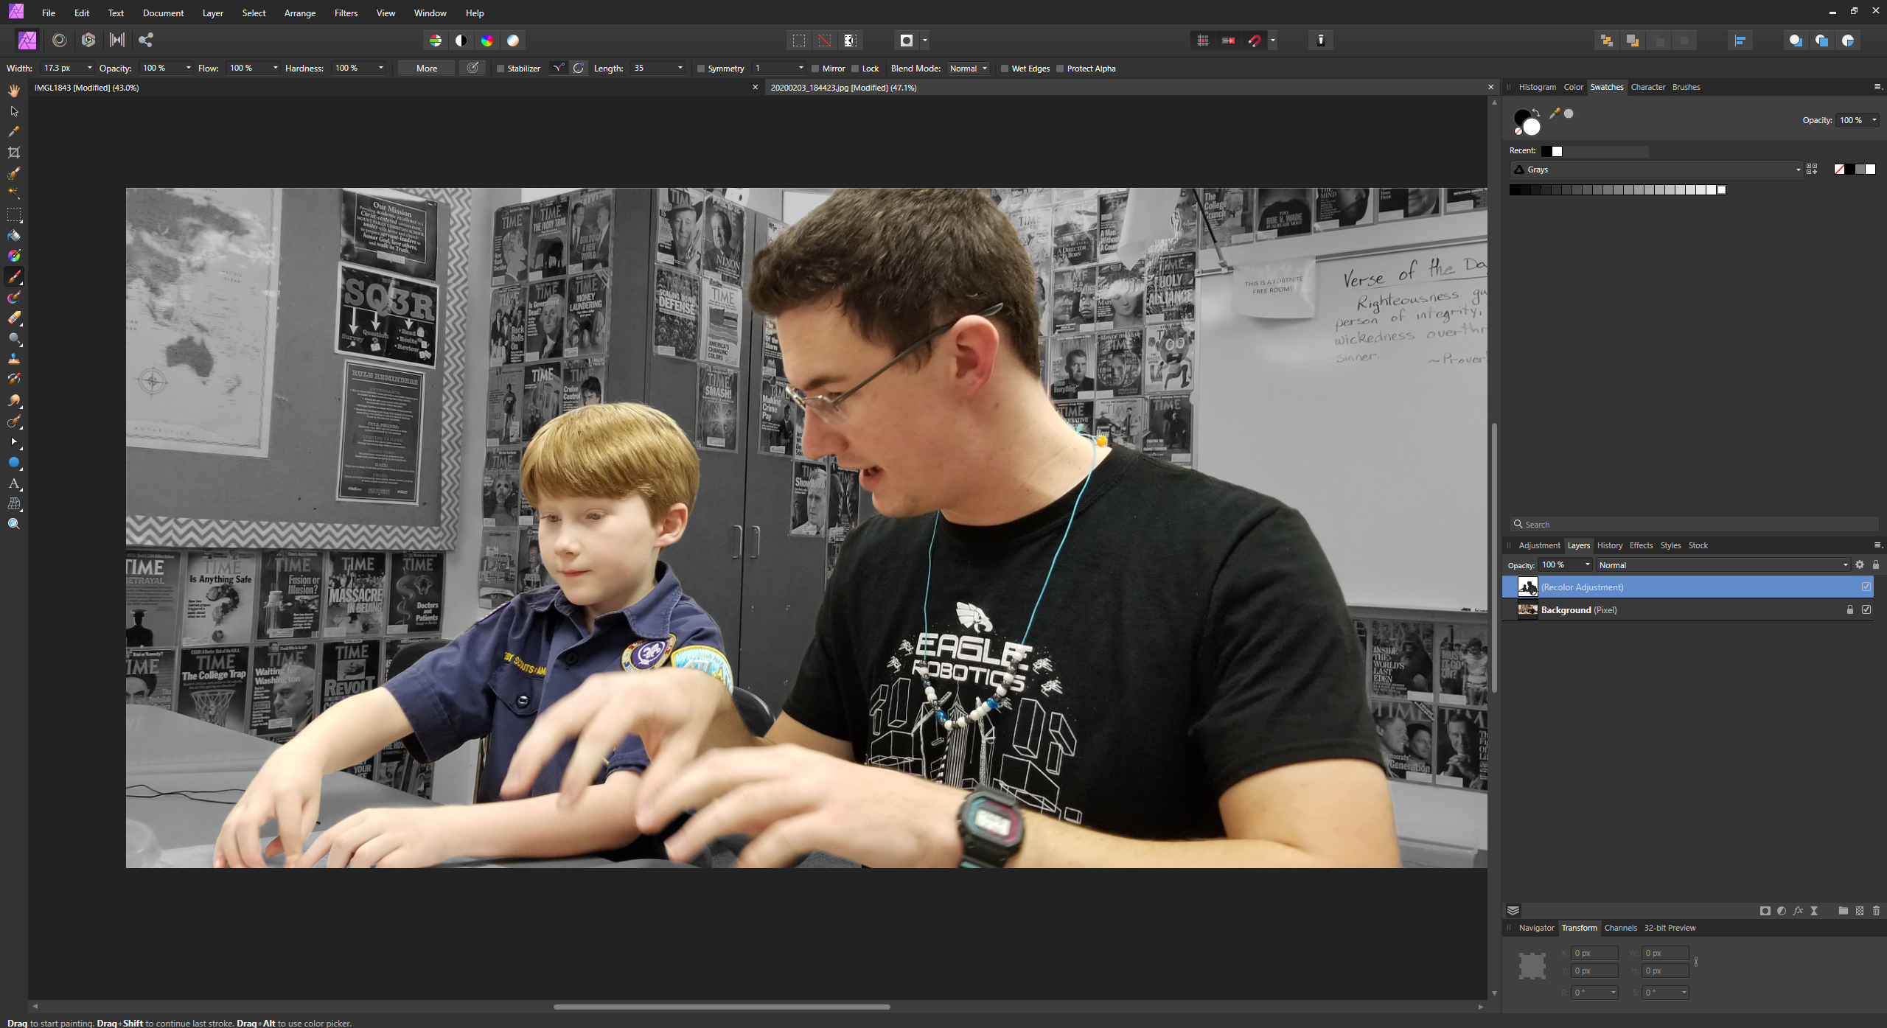Open the Grays swatch palette dropdown
The height and width of the screenshot is (1028, 1887).
point(1656,169)
